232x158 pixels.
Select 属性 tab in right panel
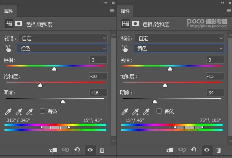click(125, 11)
